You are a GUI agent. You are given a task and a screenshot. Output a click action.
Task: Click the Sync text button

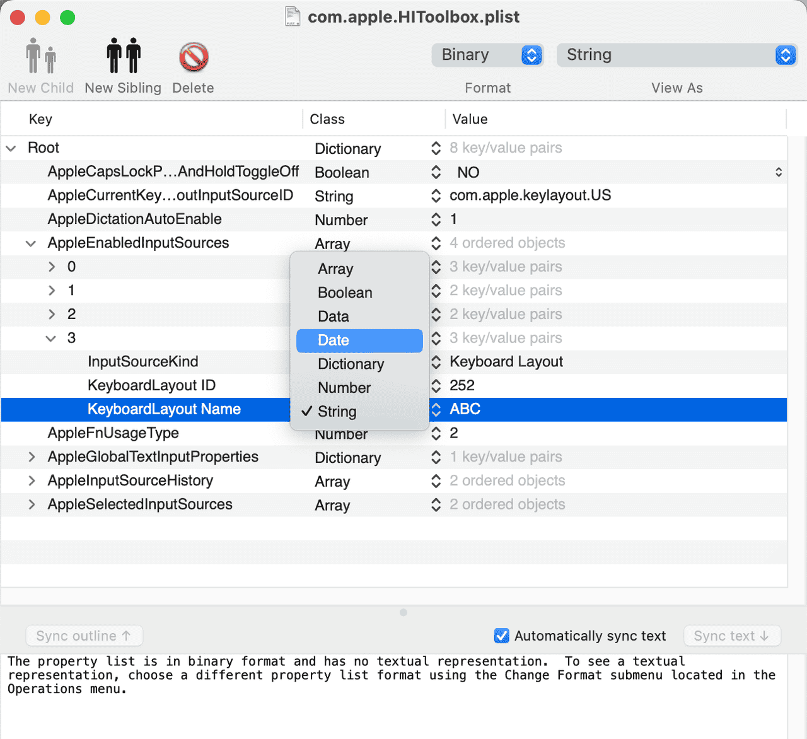click(731, 636)
